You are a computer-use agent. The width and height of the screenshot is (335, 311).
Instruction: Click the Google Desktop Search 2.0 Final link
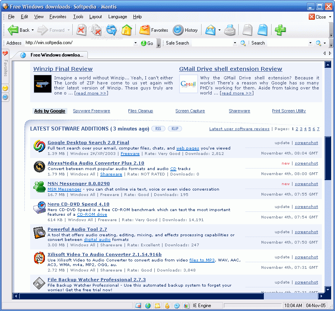88,143
